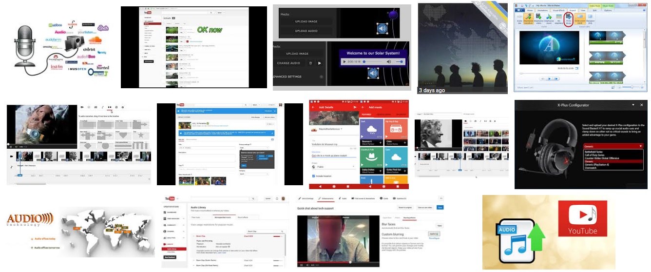Select the FEATURED tab in Add music
651x272 pixels.
[366, 115]
